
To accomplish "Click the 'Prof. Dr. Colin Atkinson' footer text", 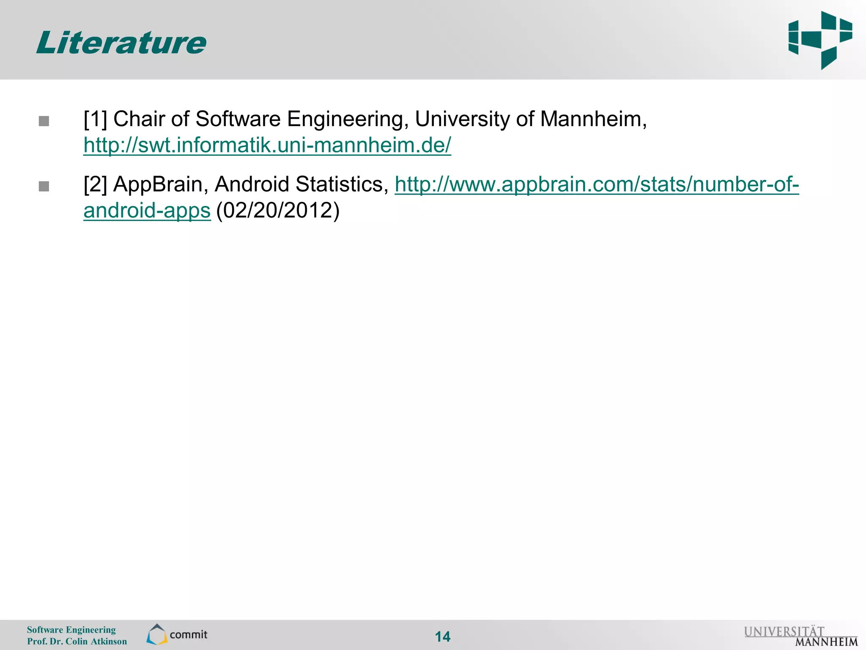I will point(77,641).
